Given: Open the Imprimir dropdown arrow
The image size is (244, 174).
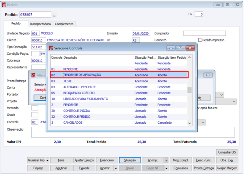Looking at the screenshot, I should (x=116, y=168).
